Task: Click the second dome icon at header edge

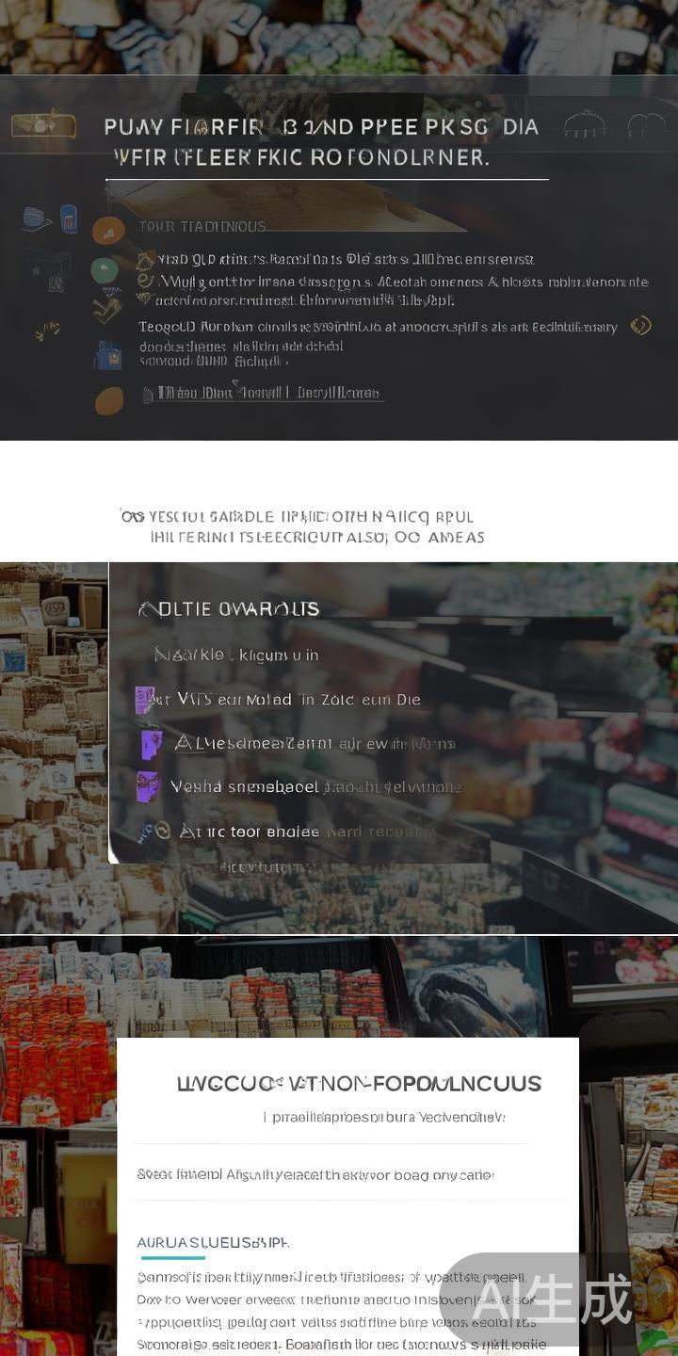Action: point(646,124)
